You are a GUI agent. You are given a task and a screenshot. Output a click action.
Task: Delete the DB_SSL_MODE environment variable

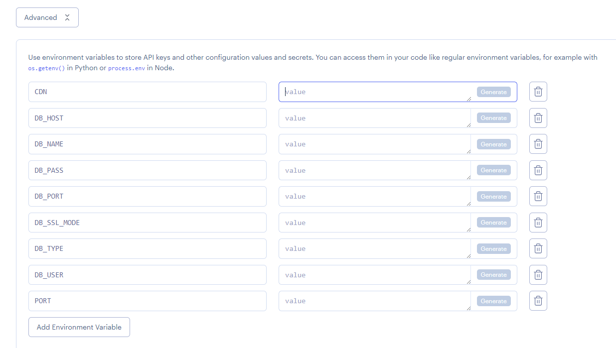click(x=538, y=223)
